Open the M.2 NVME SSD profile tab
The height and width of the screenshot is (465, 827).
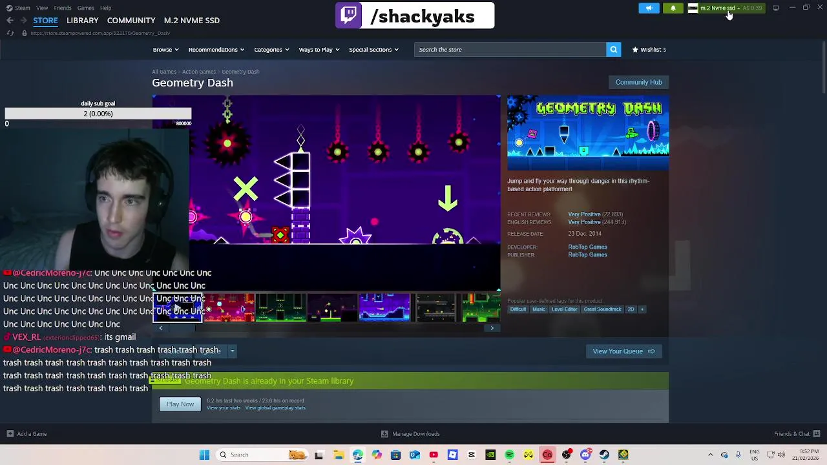point(192,21)
